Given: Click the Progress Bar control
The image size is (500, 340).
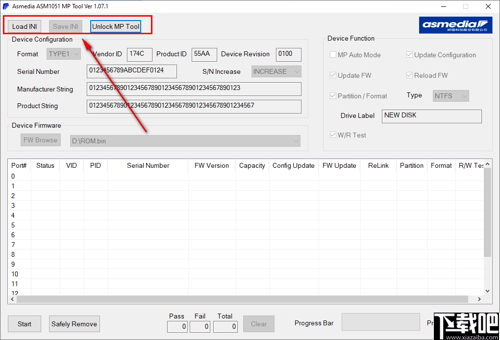Looking at the screenshot, I should tap(380, 321).
